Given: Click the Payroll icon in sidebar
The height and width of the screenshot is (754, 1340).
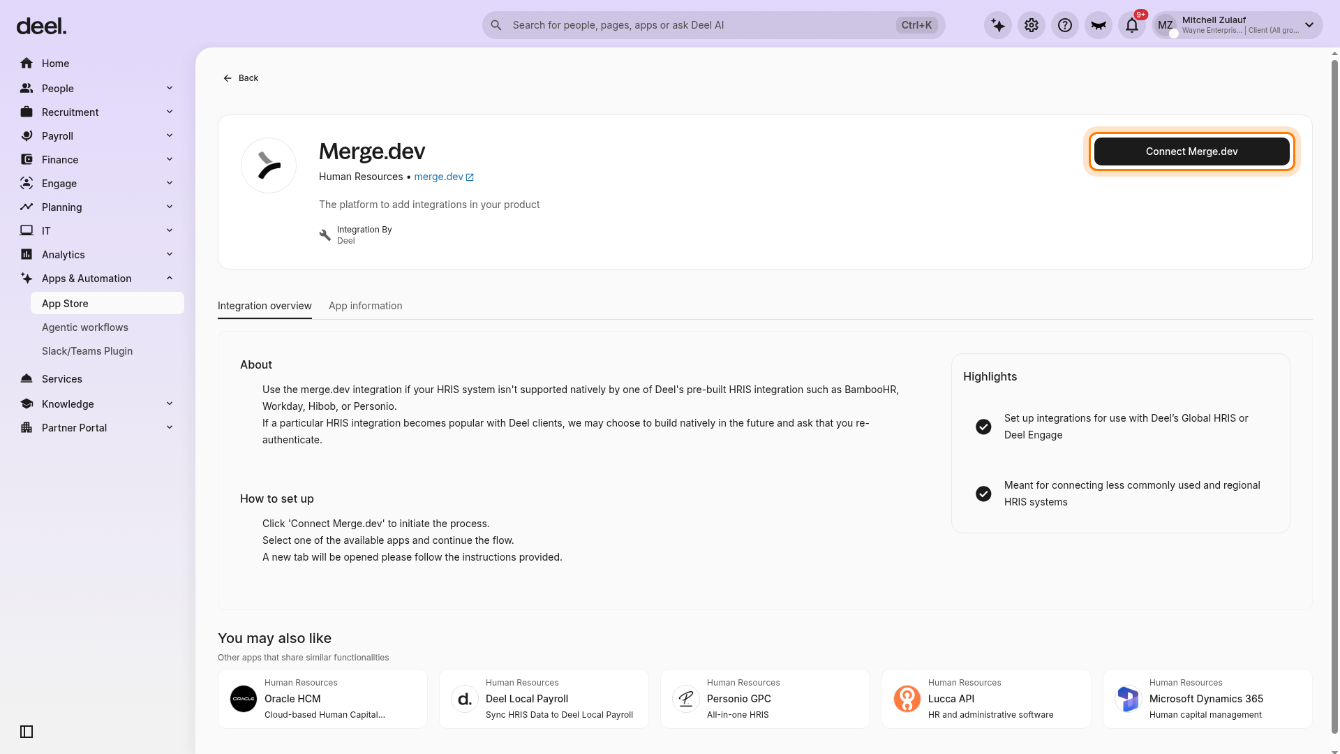Looking at the screenshot, I should pyautogui.click(x=27, y=136).
